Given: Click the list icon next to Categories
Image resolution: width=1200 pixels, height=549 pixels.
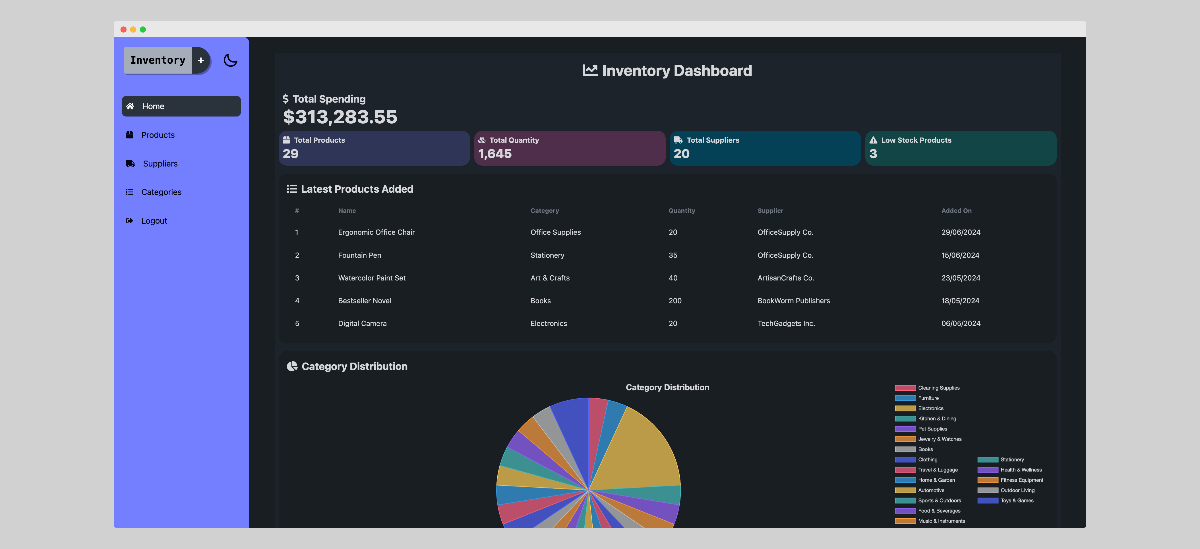Looking at the screenshot, I should (x=129, y=192).
